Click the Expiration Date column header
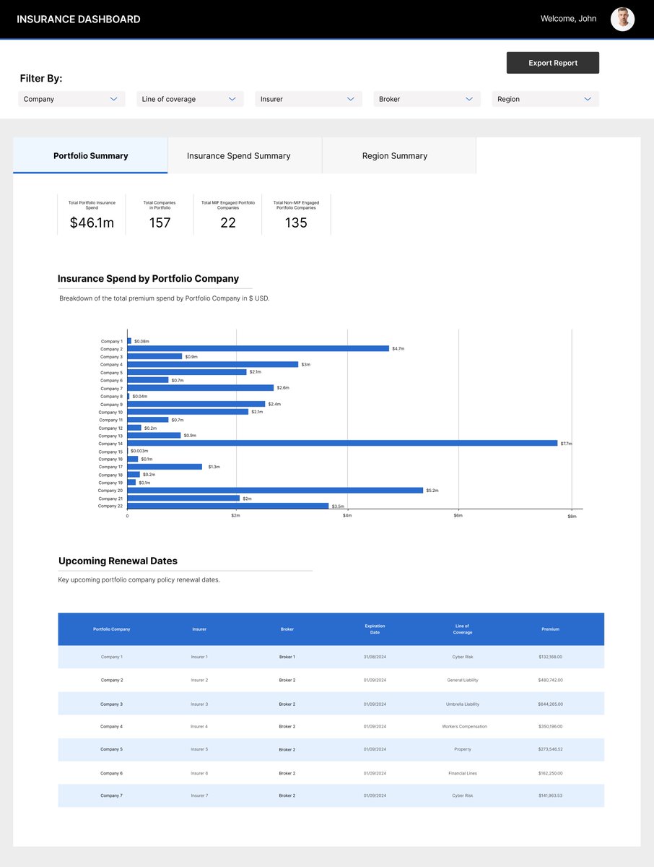654x867 pixels. (x=375, y=629)
